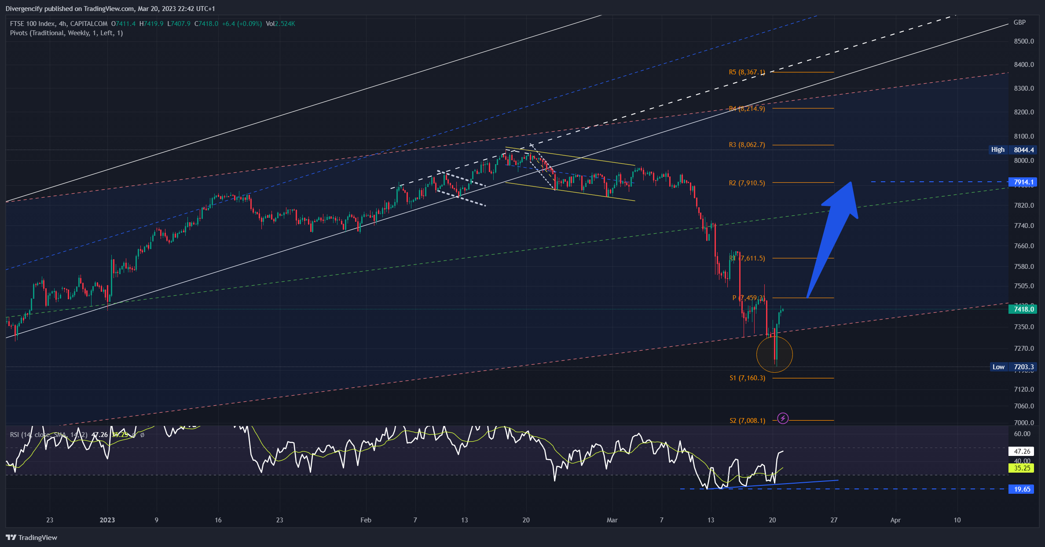This screenshot has height=547, width=1045.
Task: Click the green 7418.0 current price label
Action: (1023, 309)
